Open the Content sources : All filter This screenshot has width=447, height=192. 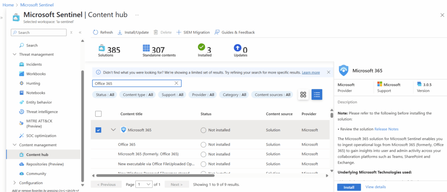tap(272, 95)
